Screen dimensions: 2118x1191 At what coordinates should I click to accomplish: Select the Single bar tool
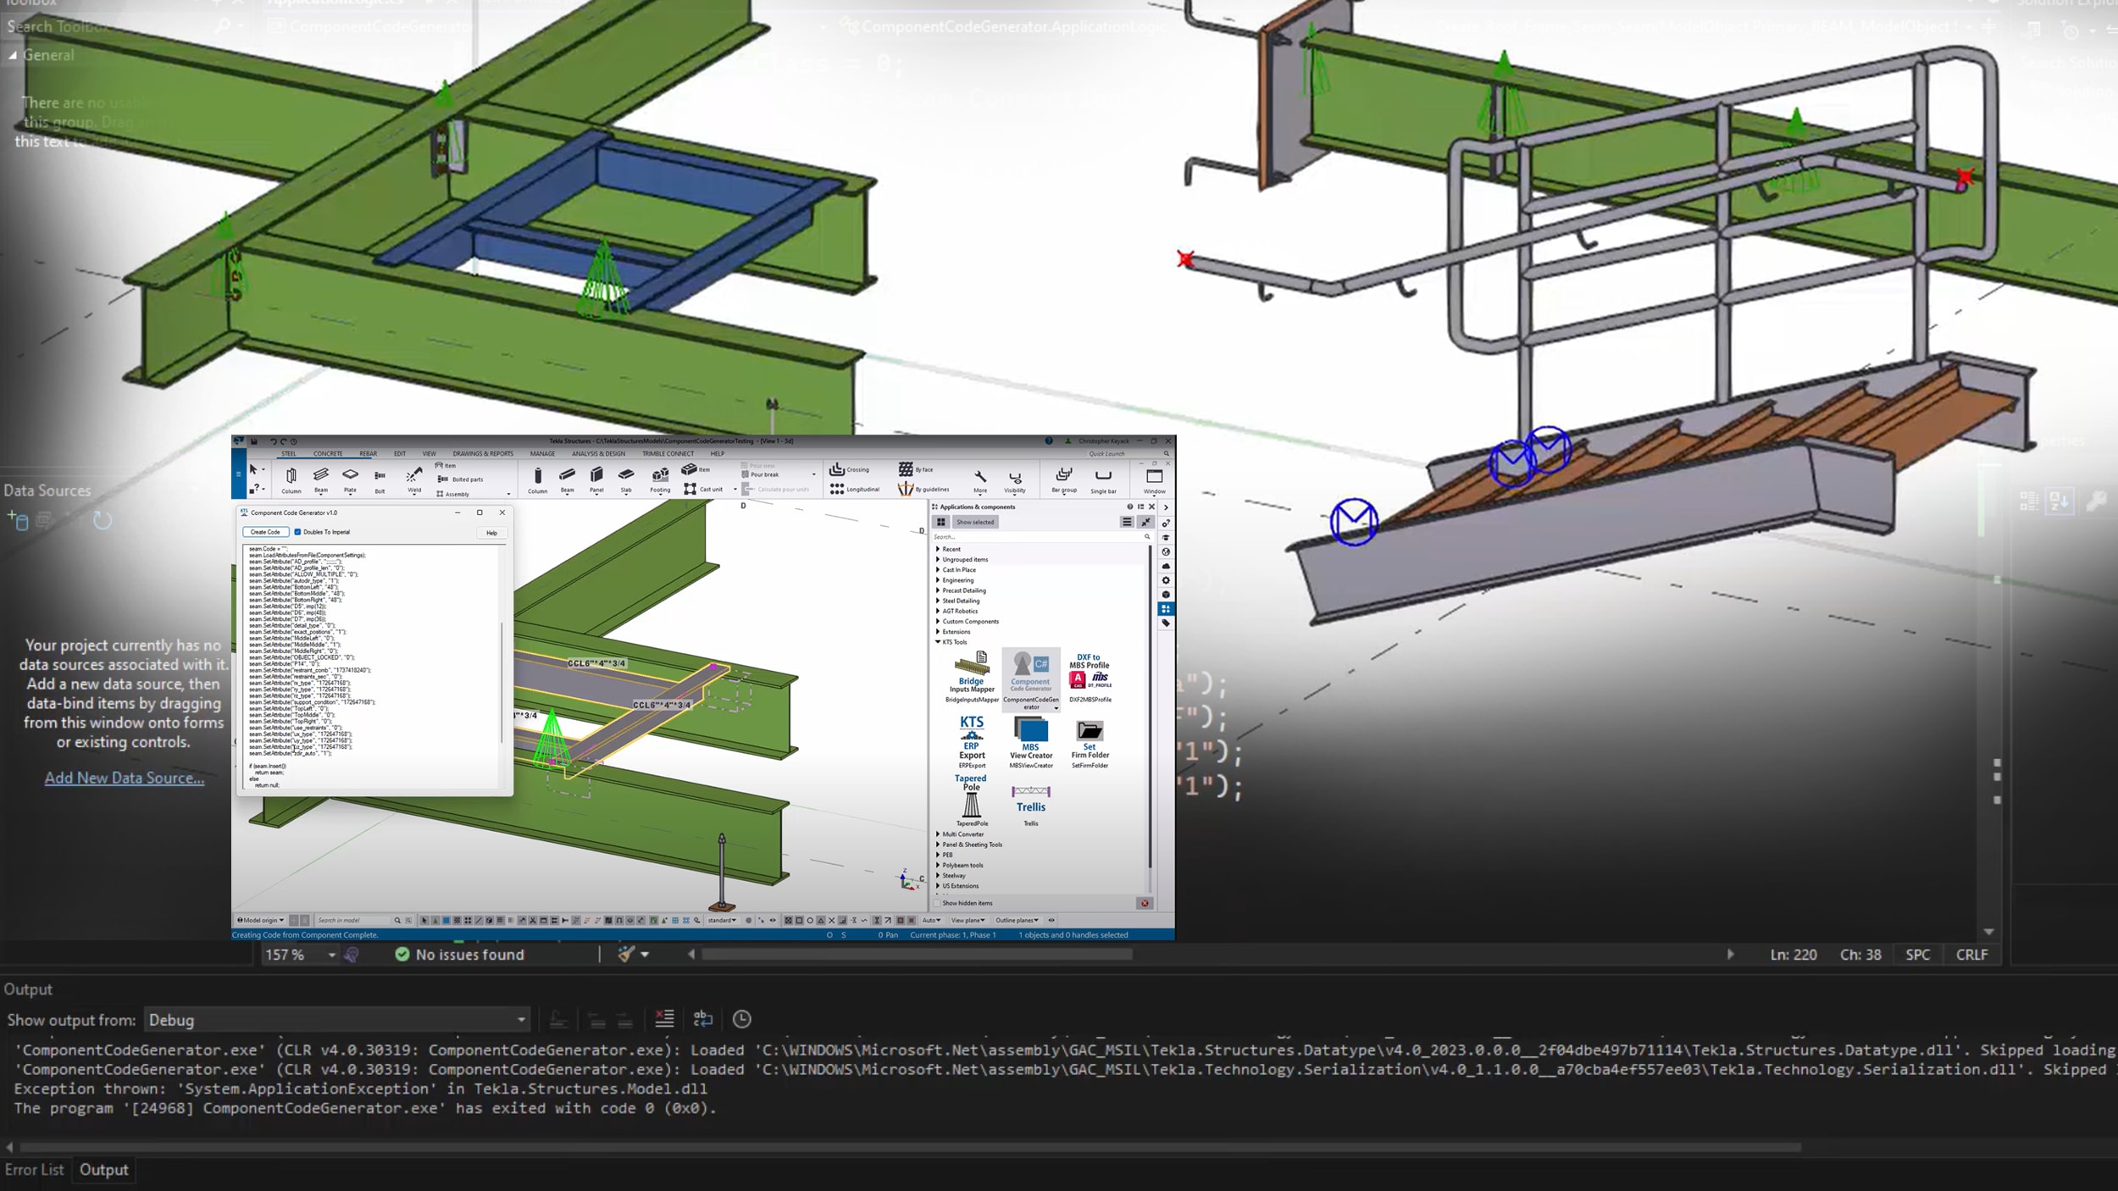pos(1103,479)
